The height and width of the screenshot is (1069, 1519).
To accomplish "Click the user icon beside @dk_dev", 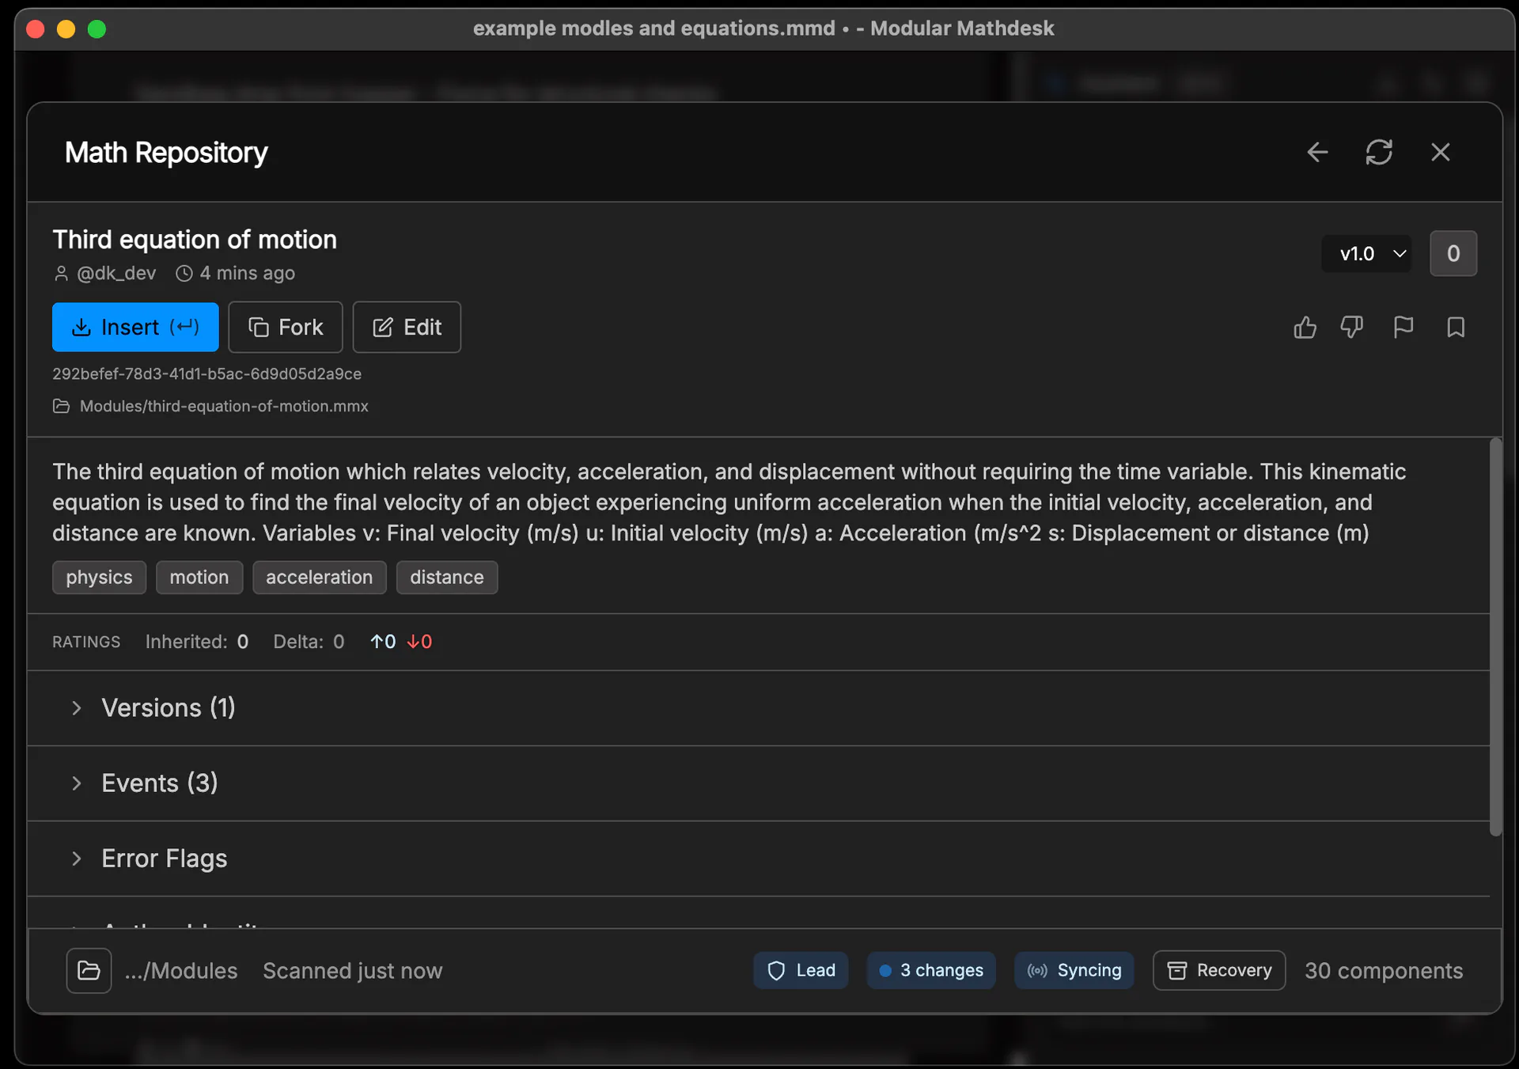I will coord(61,274).
